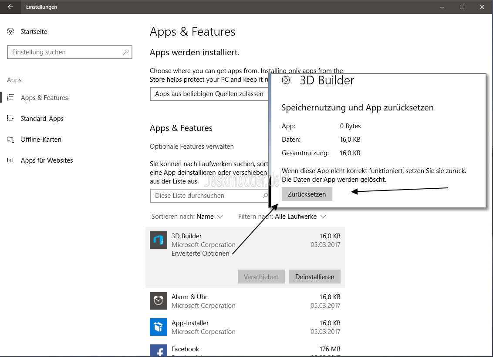Expand Sortieren nach Name dropdown
Screen dimensions: 493x357
[x=187, y=217]
